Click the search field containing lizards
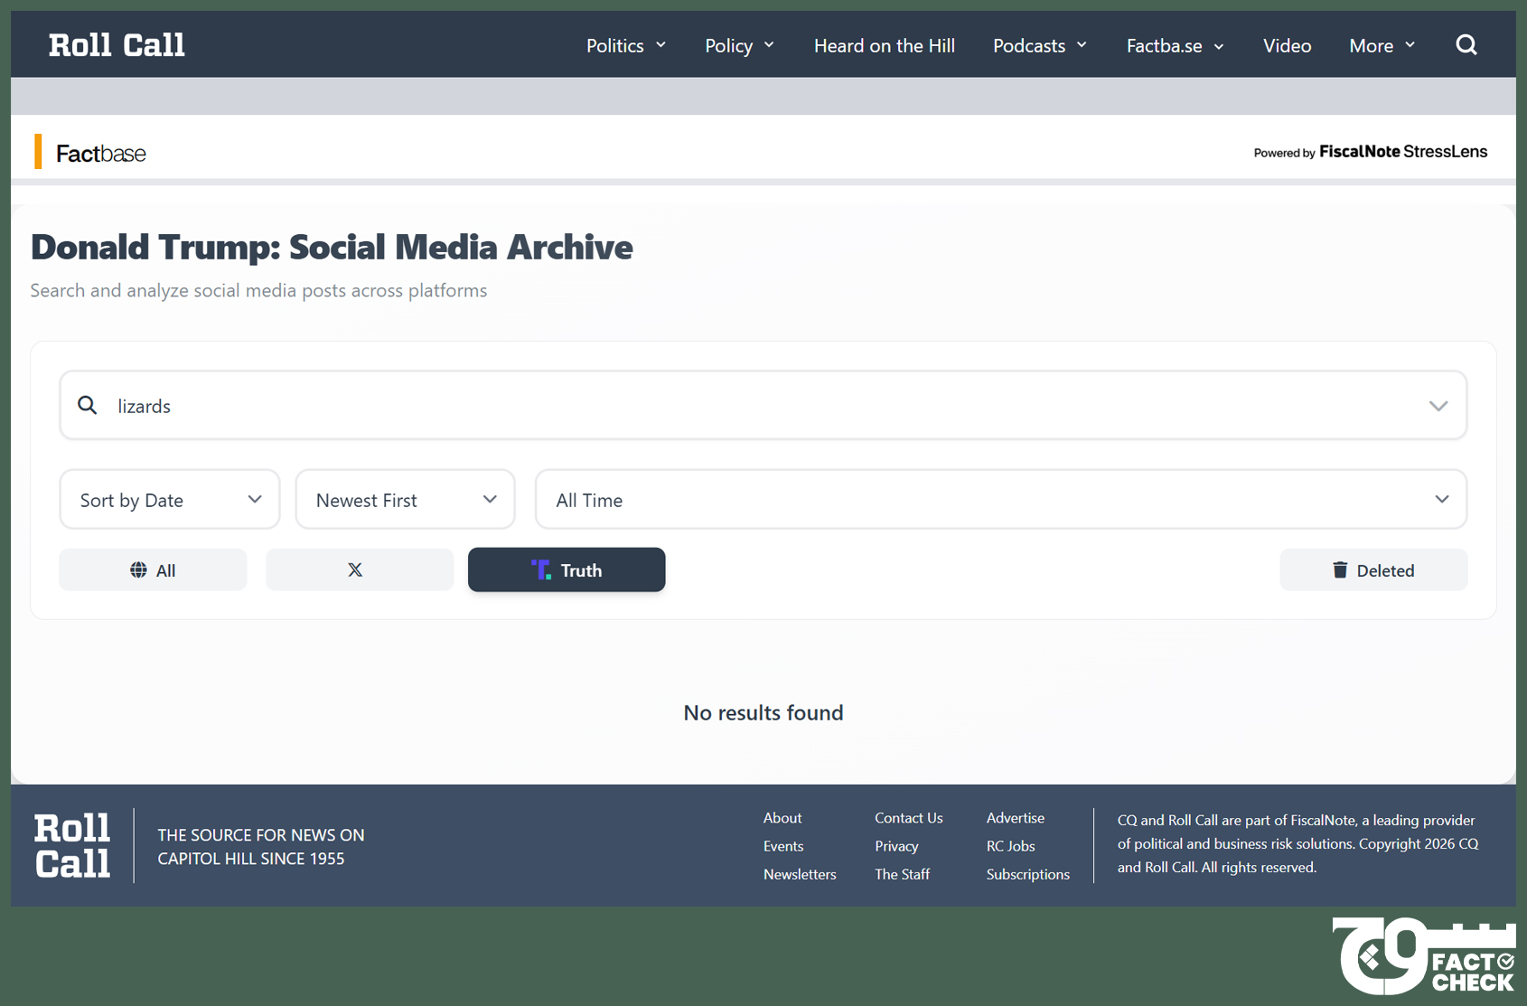Image resolution: width=1527 pixels, height=1006 pixels. [759, 406]
